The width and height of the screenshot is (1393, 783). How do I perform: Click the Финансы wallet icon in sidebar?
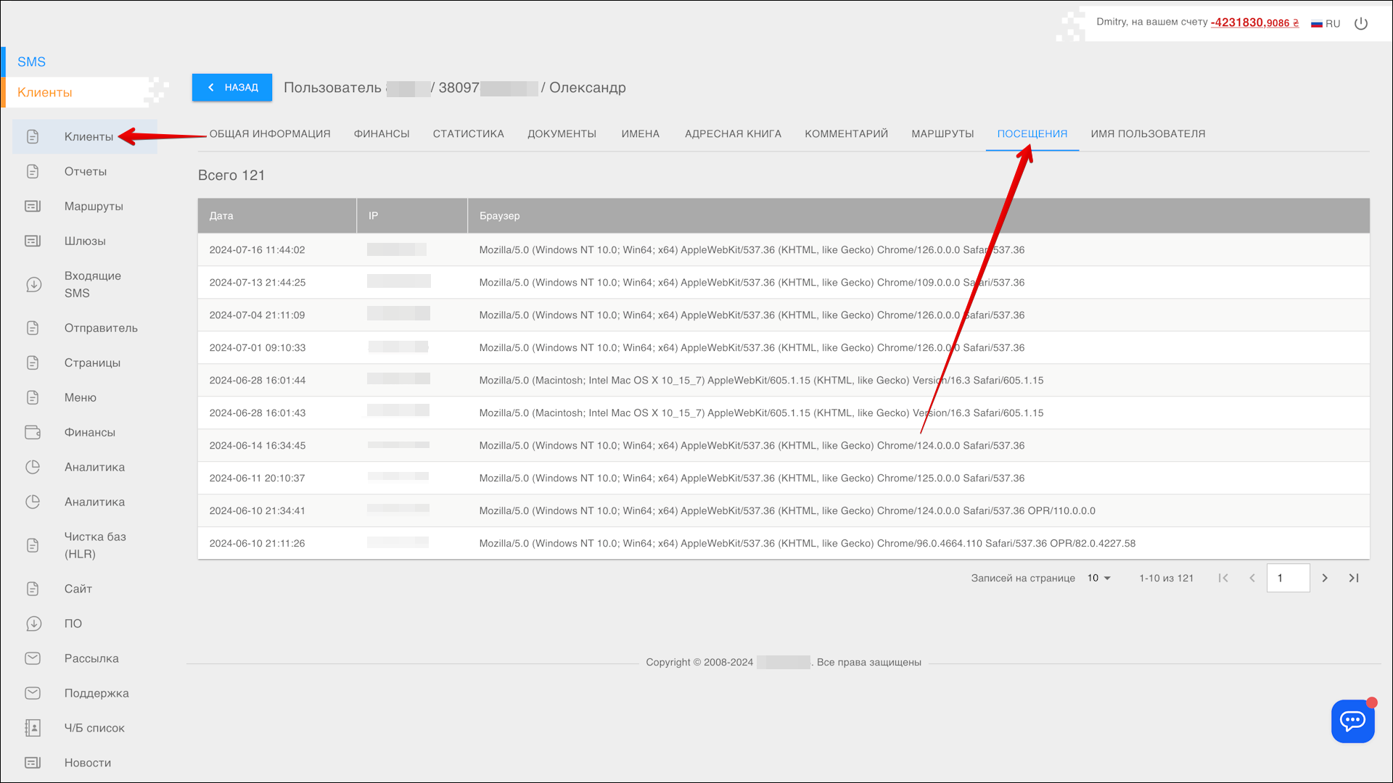pyautogui.click(x=33, y=432)
